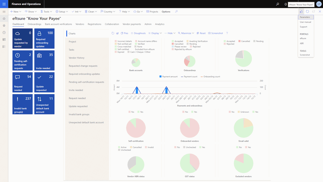Expand the Tools dropdown
323x182 pixels.
(46, 12)
